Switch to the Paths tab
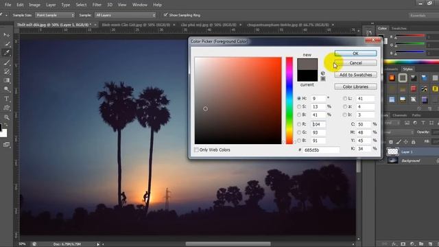Screen dimensions: 439x247 coord(416,115)
